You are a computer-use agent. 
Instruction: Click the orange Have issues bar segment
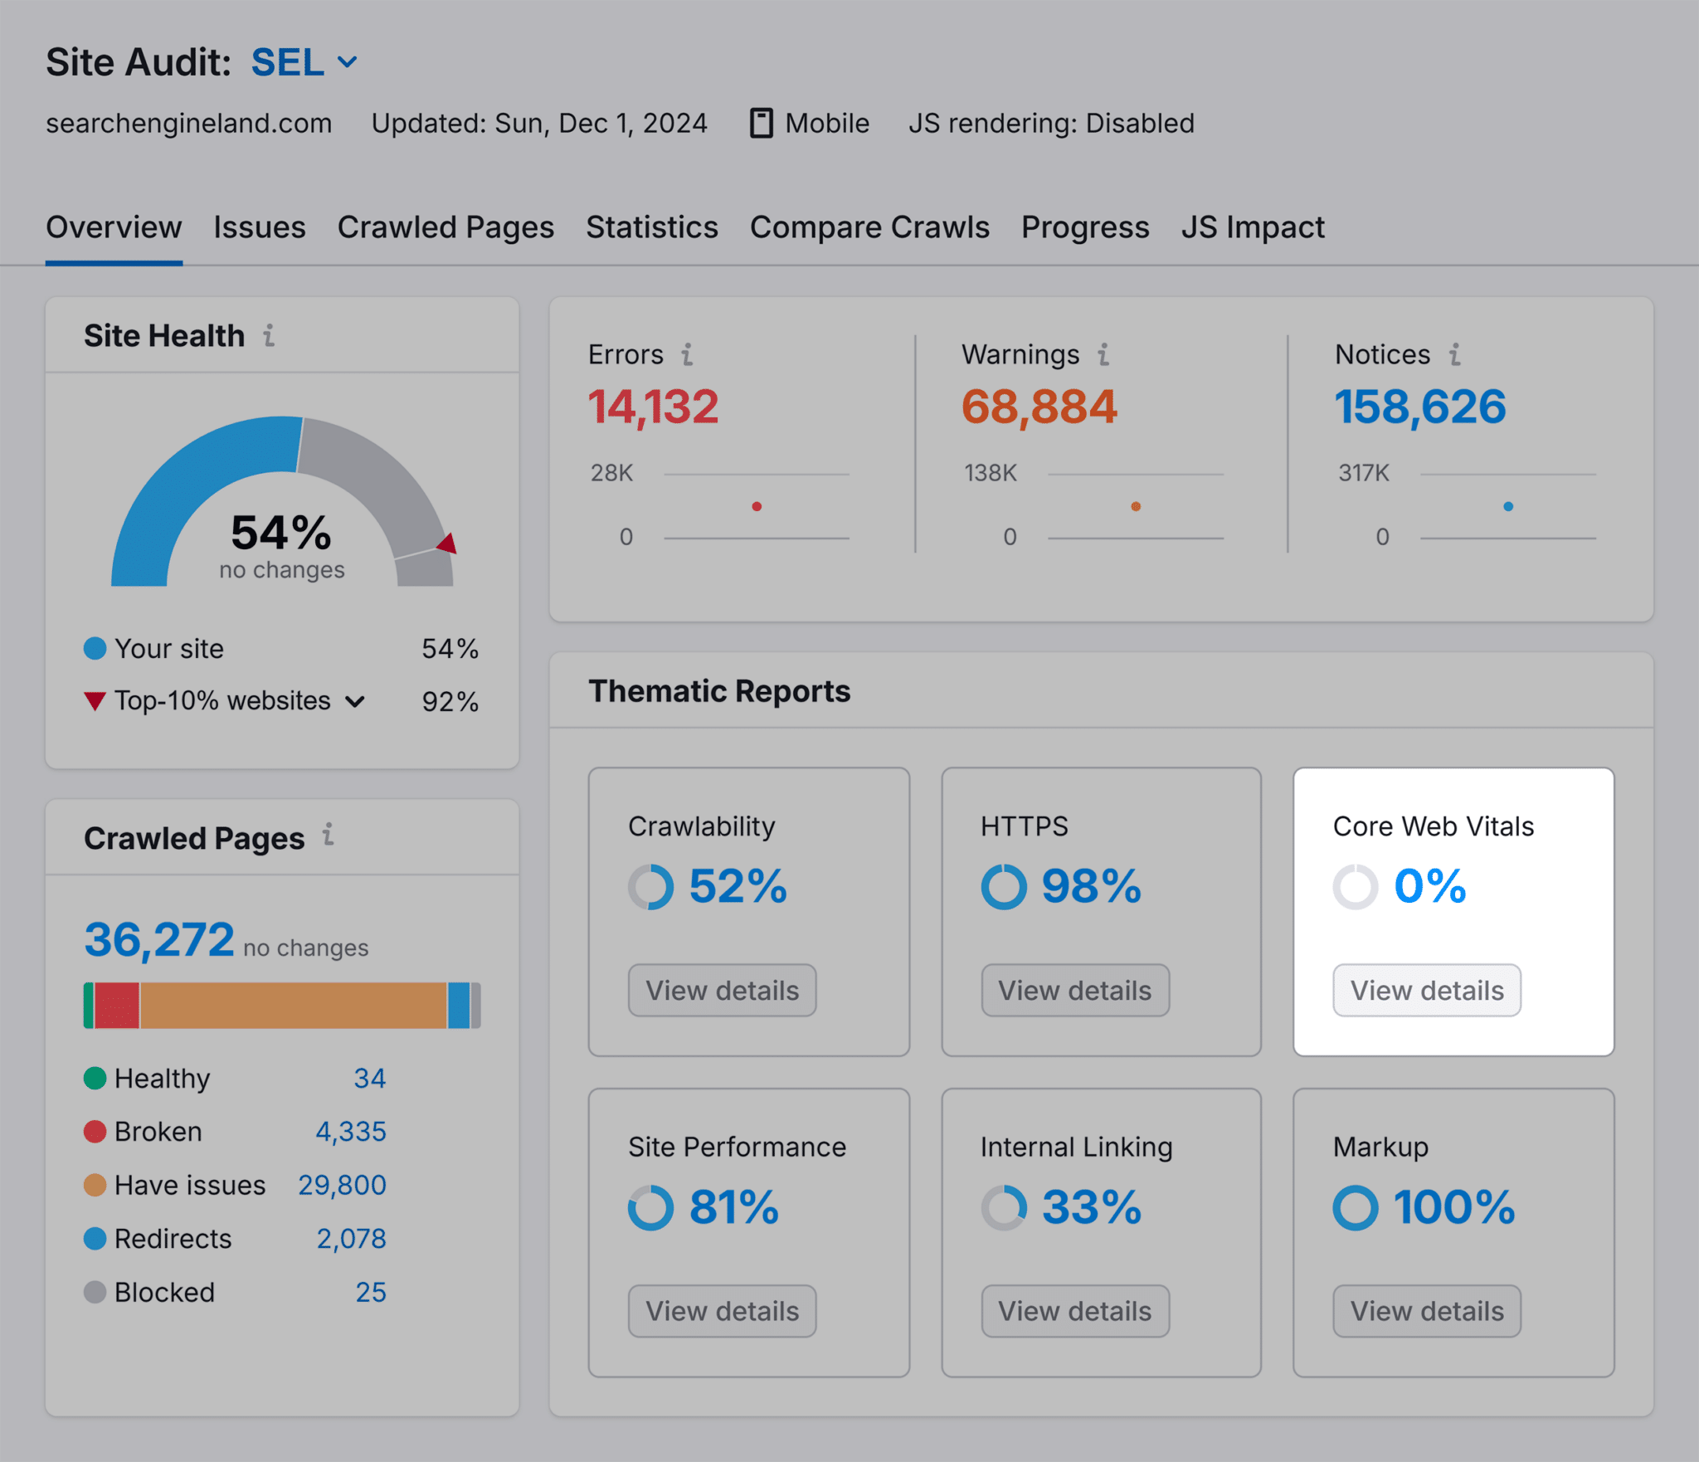point(294,1006)
